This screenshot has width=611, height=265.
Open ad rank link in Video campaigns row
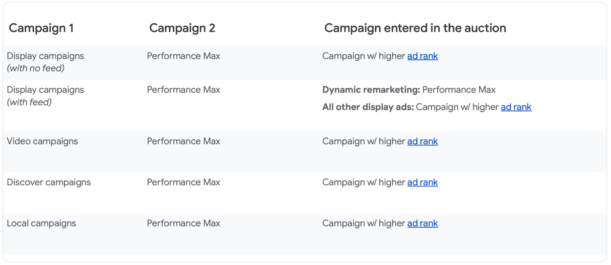[422, 141]
